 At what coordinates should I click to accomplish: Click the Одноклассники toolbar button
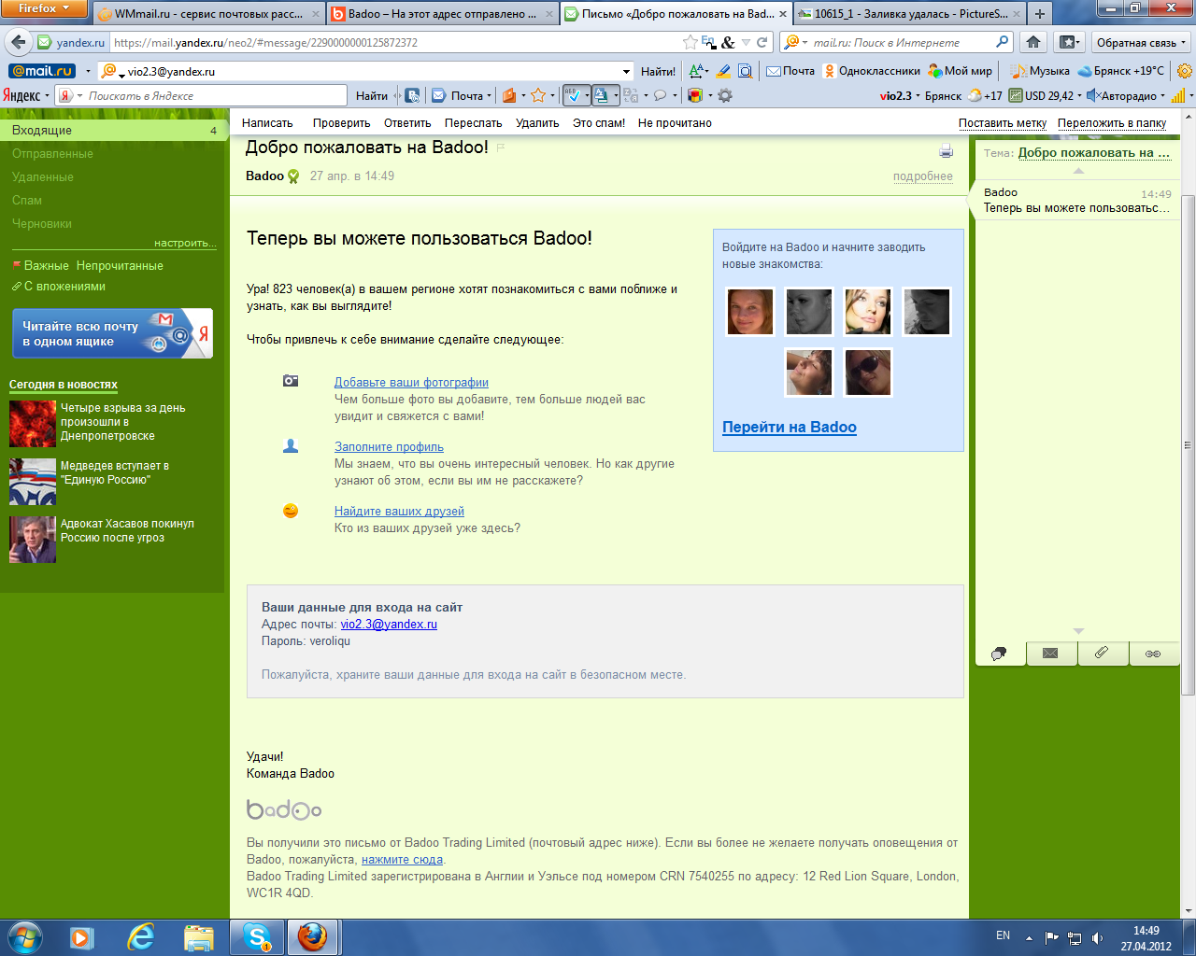click(x=872, y=71)
